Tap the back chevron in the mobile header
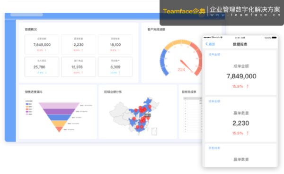Image resolution: width=284 pixels, height=174 pixels. [x=206, y=44]
